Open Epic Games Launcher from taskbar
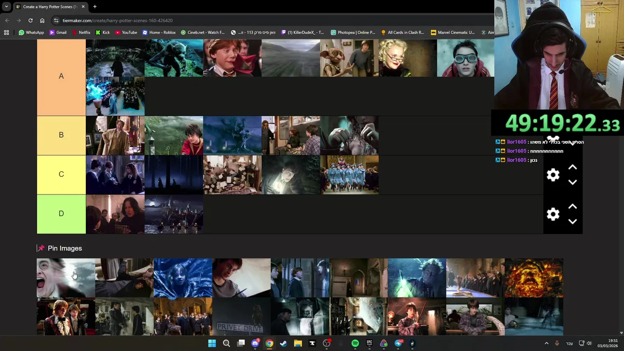This screenshot has width=624, height=351. point(370,343)
